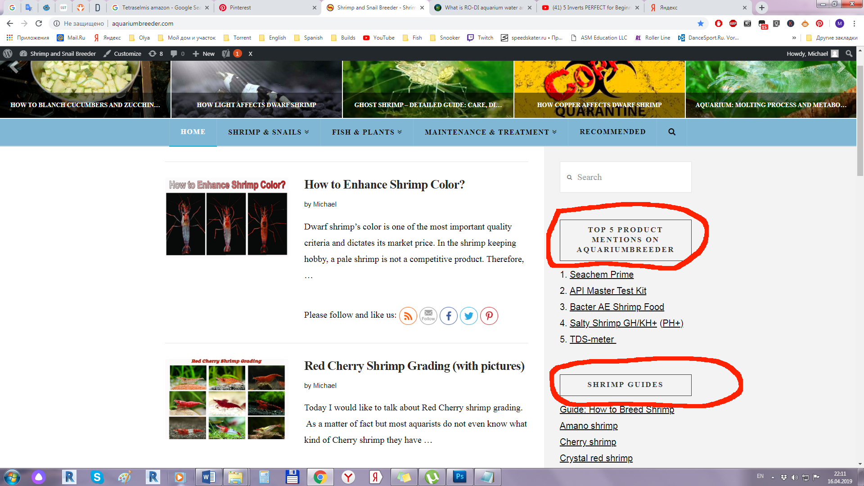Viewport: 864px width, 486px height.
Task: Open the email Follow icon
Action: pyautogui.click(x=428, y=316)
